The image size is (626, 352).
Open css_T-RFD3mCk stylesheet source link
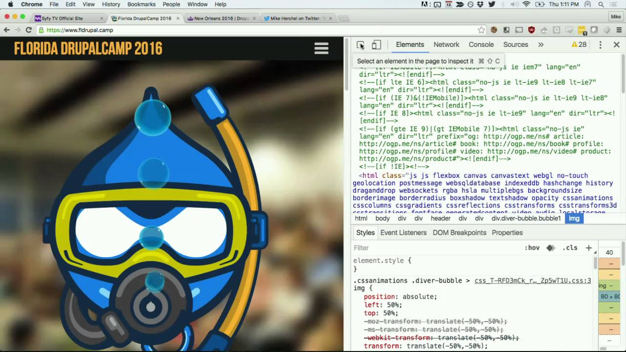point(533,281)
